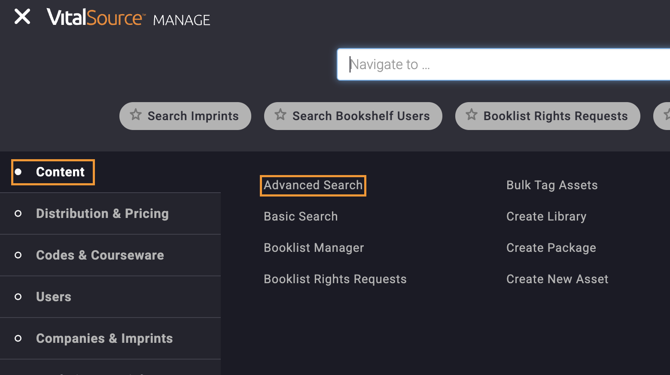The image size is (670, 375).
Task: Expand the Codes & Courseware section
Action: point(100,255)
